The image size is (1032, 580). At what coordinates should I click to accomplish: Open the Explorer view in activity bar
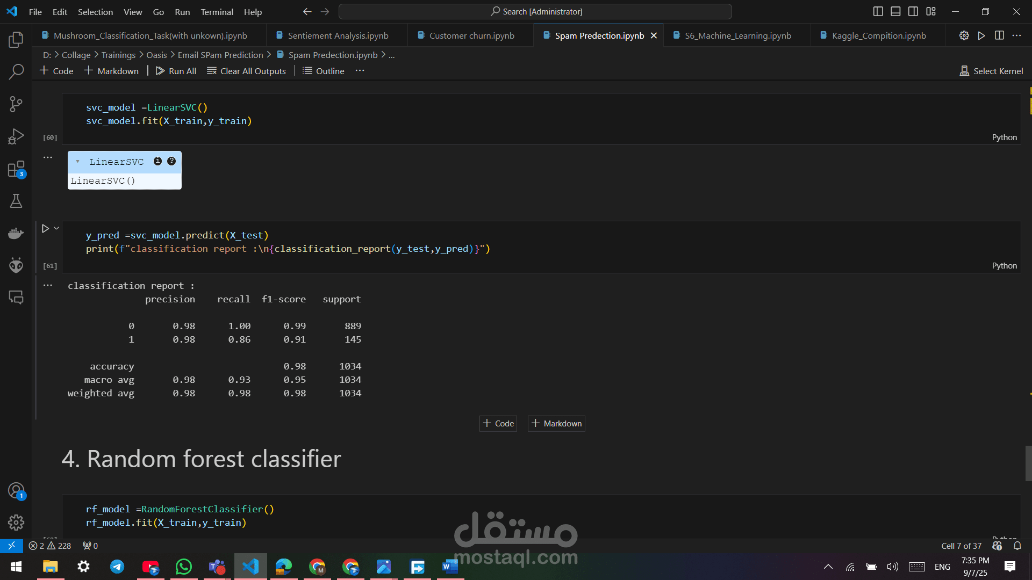point(16,39)
